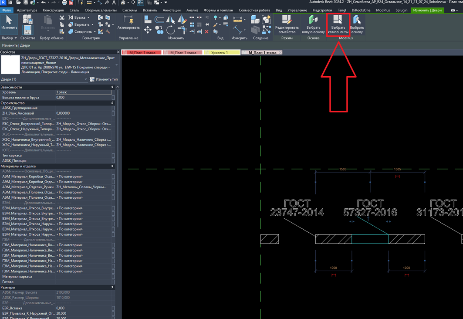Collapse the Строительство section

pos(112,103)
